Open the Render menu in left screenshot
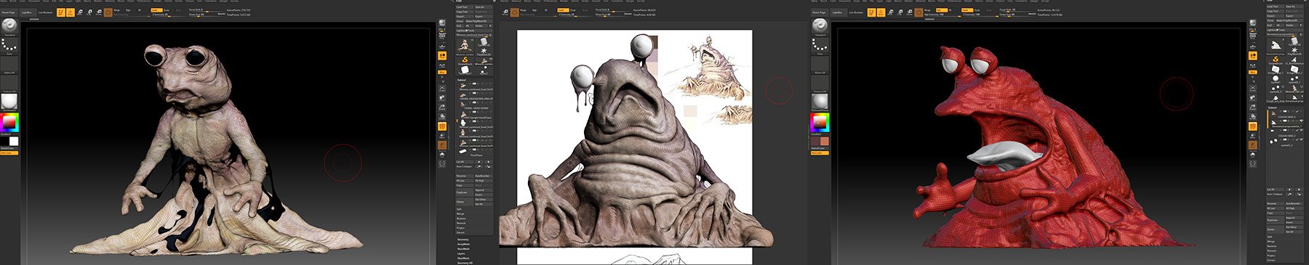 tap(157, 1)
